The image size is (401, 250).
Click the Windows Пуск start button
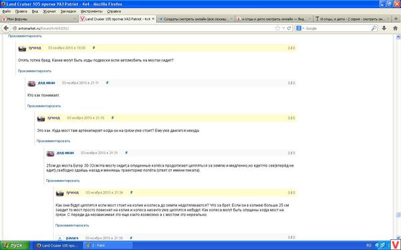[x=15, y=245]
